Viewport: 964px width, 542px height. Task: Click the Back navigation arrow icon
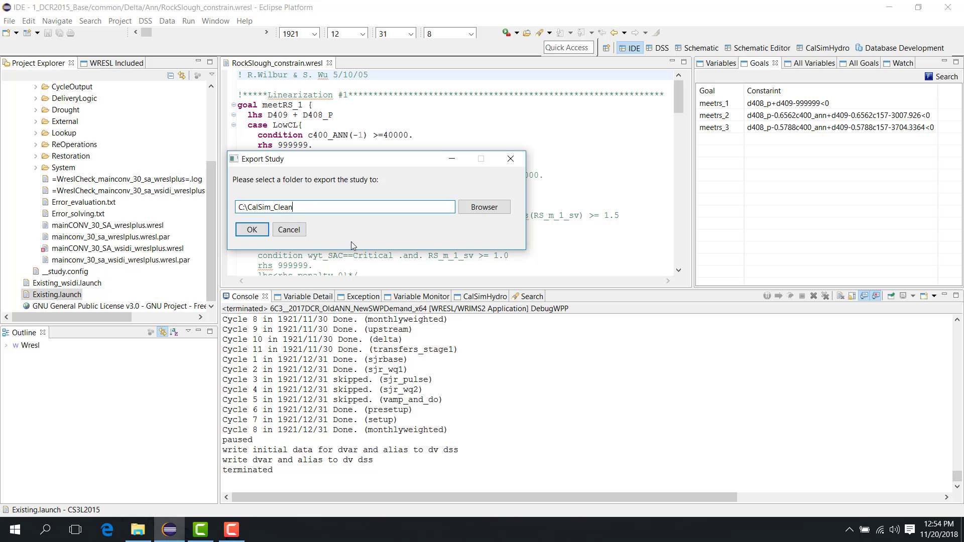click(614, 33)
